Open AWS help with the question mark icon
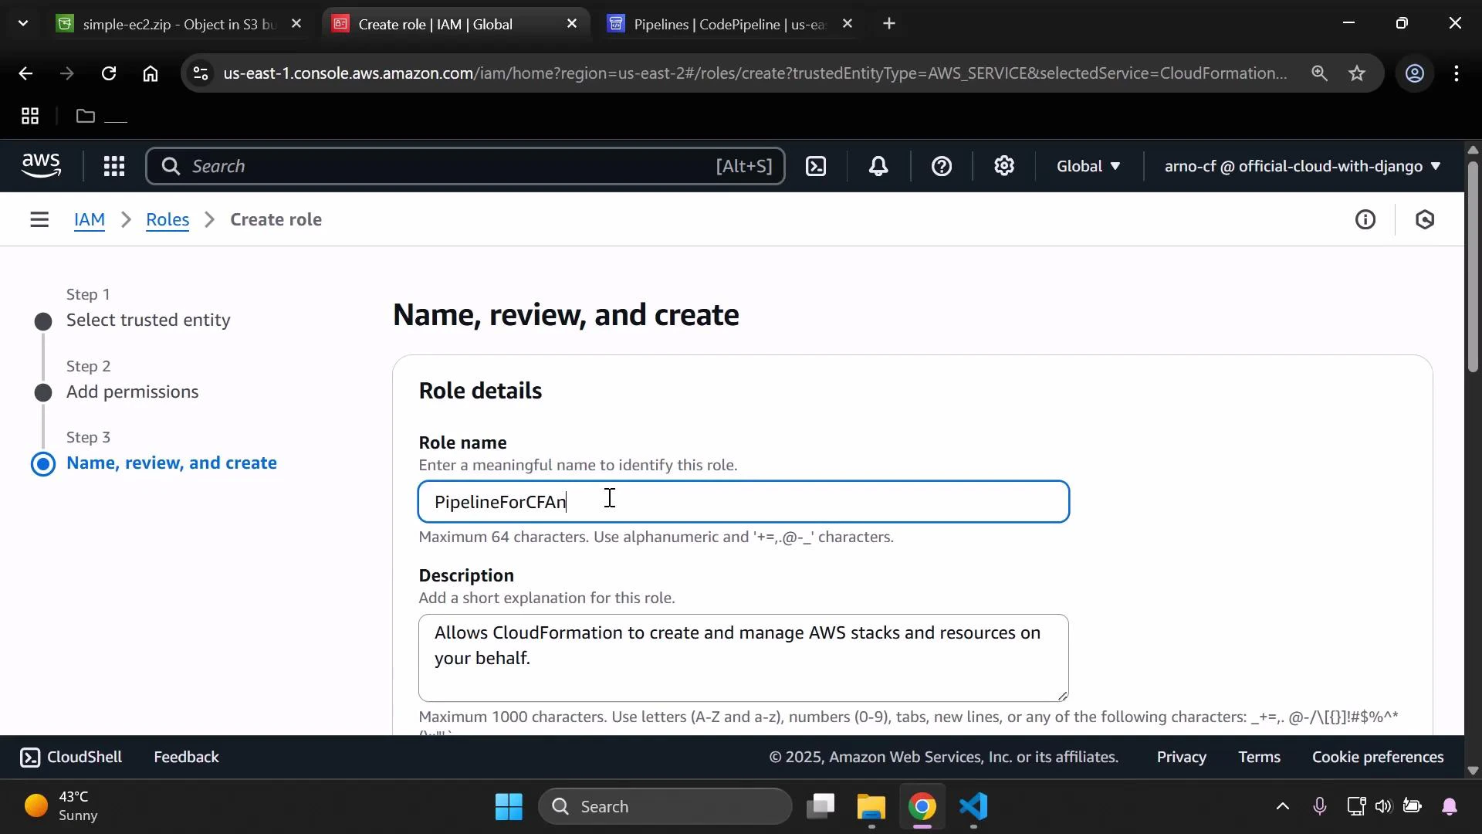This screenshot has height=834, width=1482. tap(942, 166)
